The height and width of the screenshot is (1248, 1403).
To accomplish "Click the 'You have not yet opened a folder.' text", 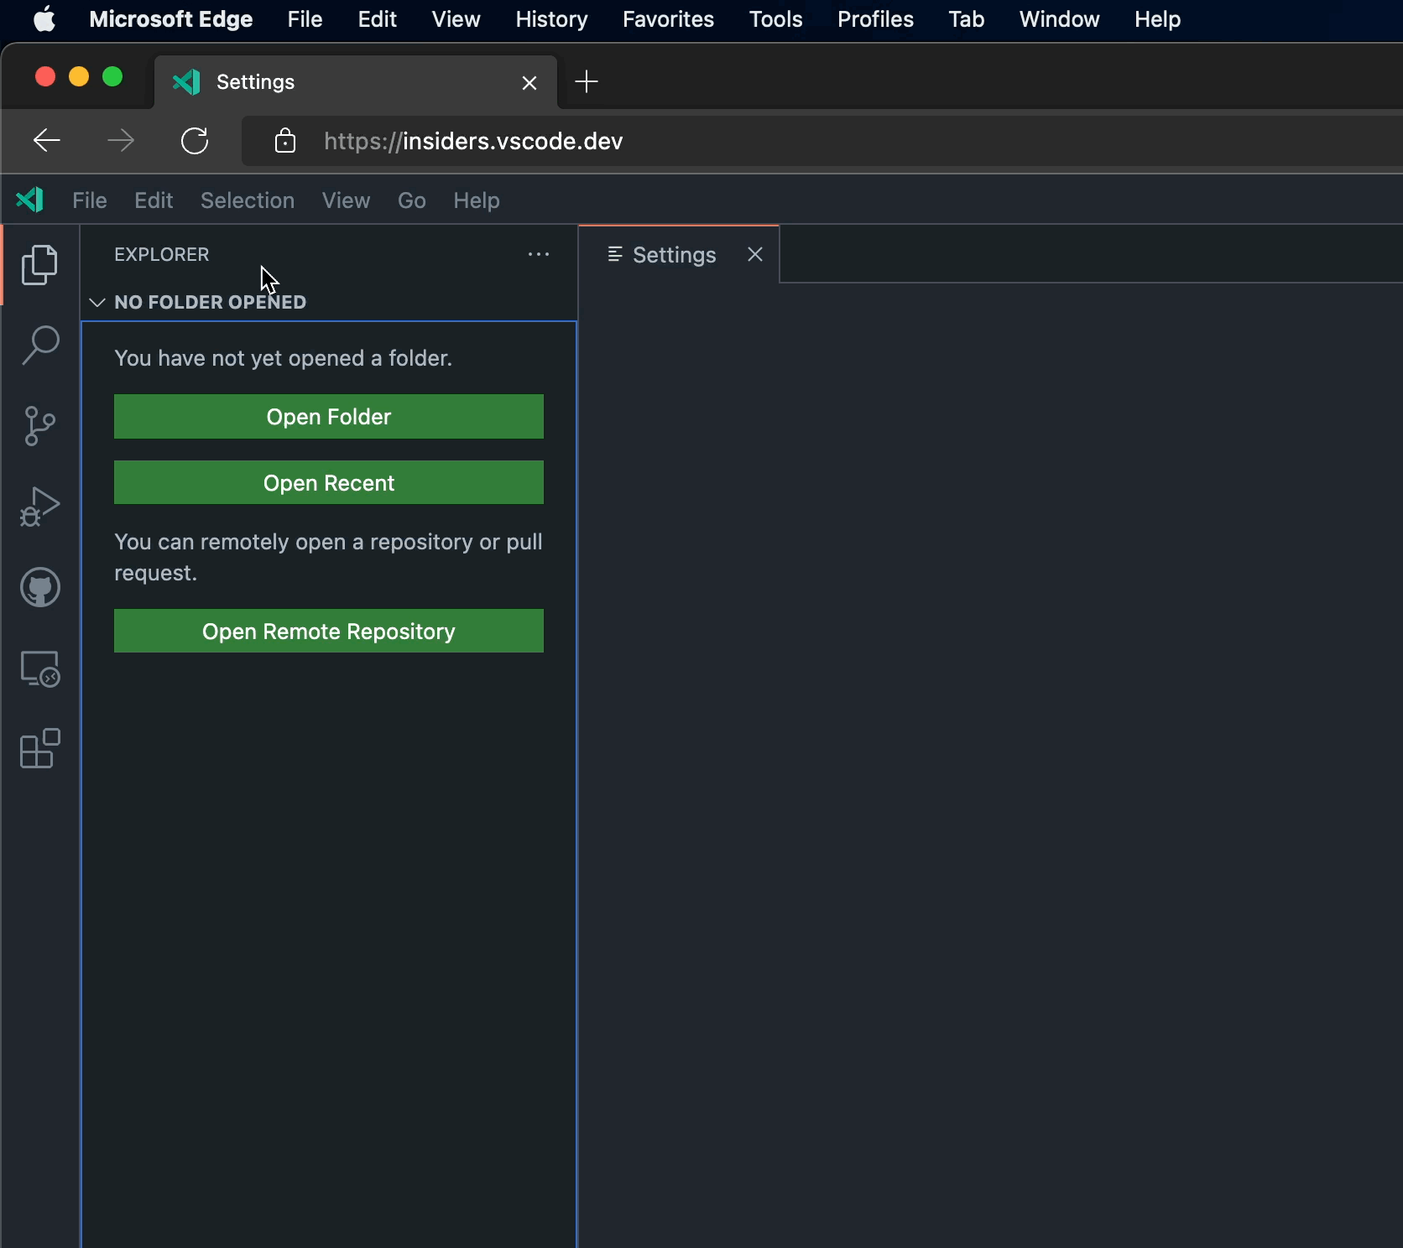I will tap(283, 358).
